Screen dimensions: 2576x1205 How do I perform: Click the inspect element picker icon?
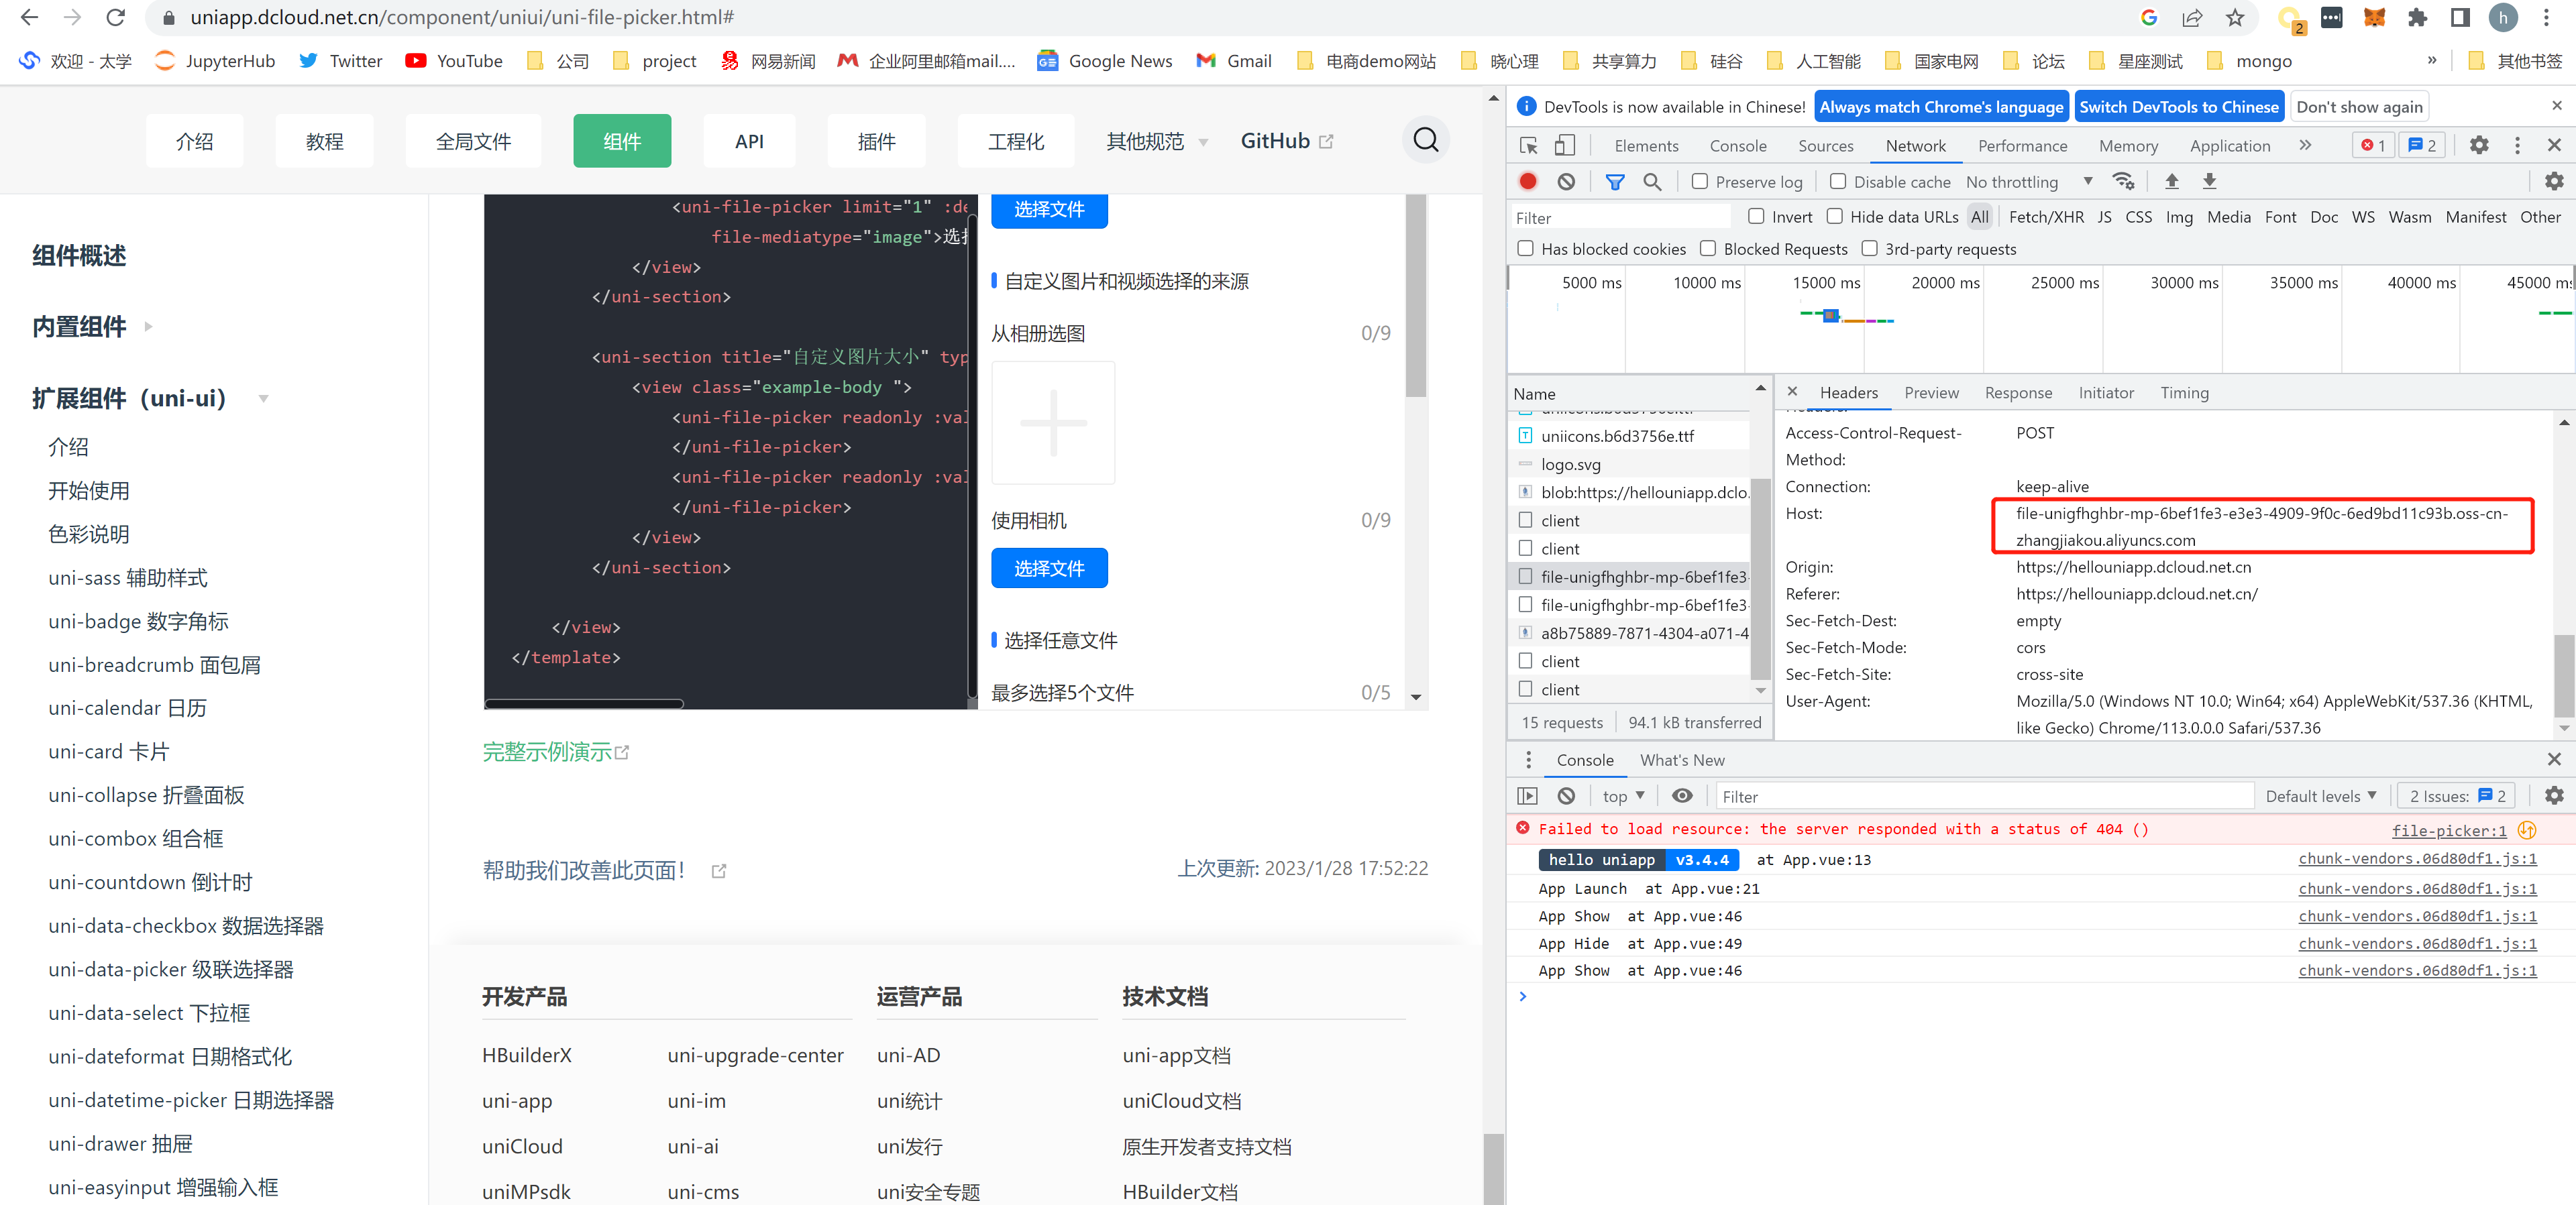[x=1528, y=146]
